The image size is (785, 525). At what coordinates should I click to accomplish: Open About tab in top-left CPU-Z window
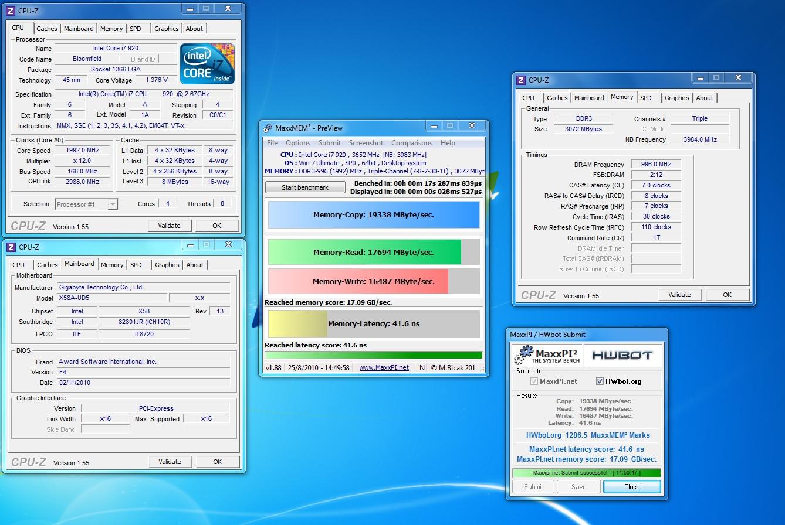click(x=194, y=29)
